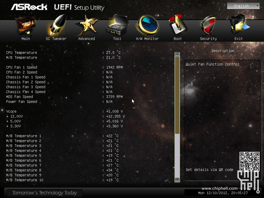The image size is (264, 198).
Task: Click the +3.360 V reading
Action: (114, 126)
